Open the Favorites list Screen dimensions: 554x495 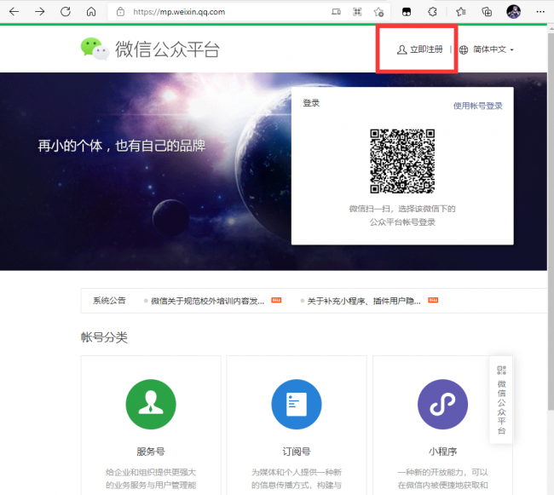pyautogui.click(x=461, y=12)
